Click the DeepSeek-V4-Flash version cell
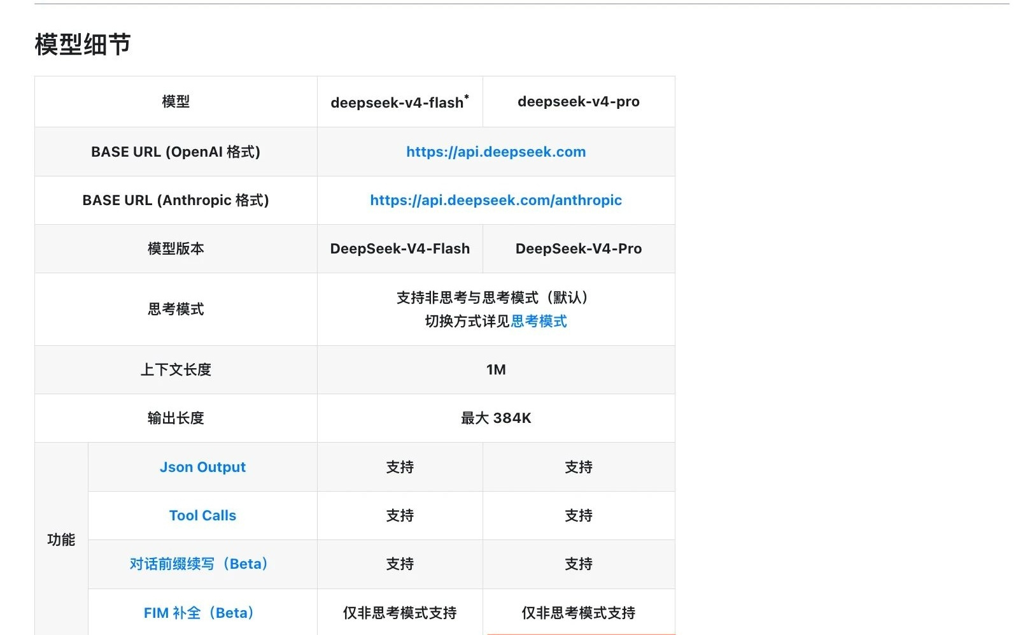 coord(400,249)
